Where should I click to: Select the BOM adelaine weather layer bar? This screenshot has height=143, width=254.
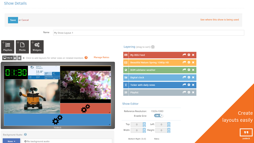(151, 70)
